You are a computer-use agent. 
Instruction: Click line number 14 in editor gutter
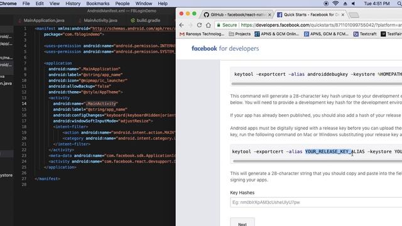pyautogui.click(x=24, y=104)
